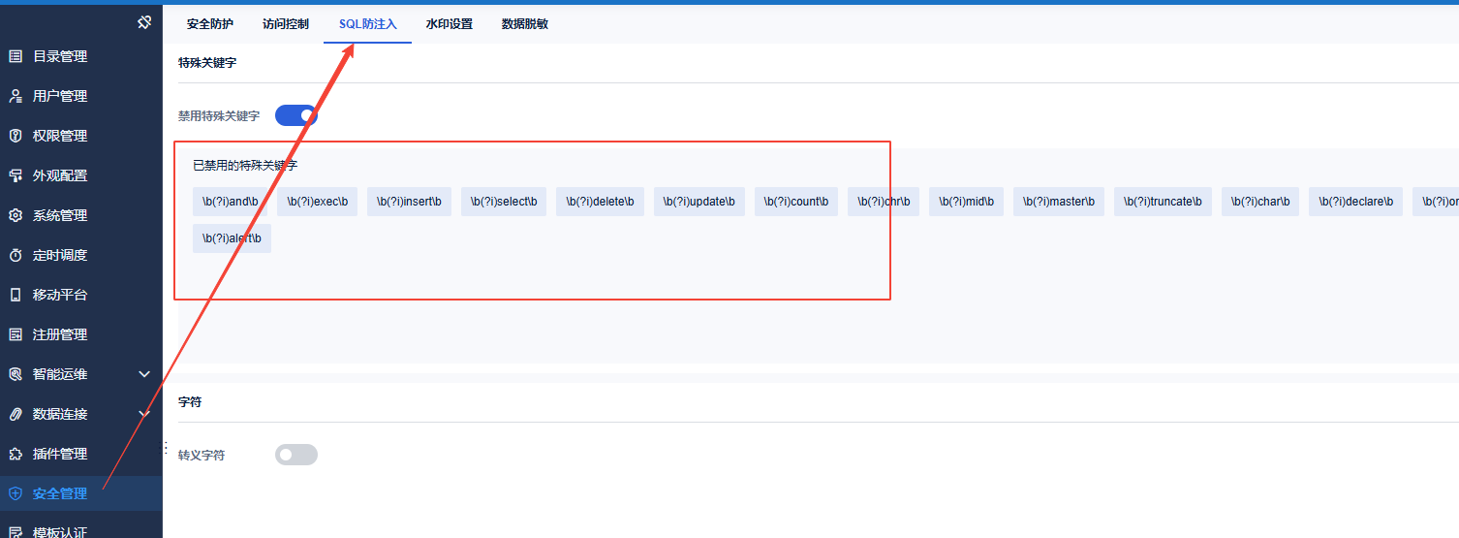Click the pin icon atop sidebar
1459x538 pixels.
tap(144, 21)
